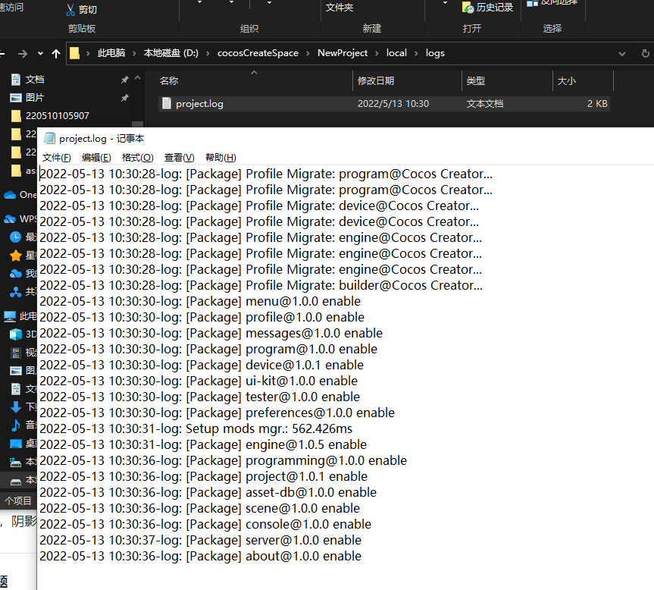Screen dimensions: 654x590
Task: Expand chevron after NewProject breadcrumb
Action: 377,53
